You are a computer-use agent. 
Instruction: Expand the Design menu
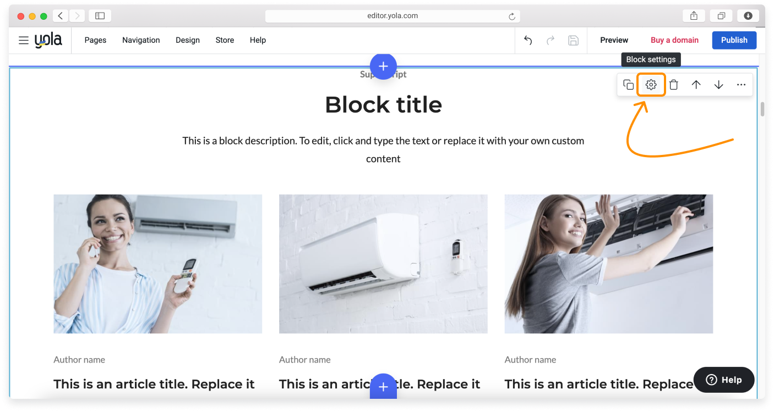[188, 40]
